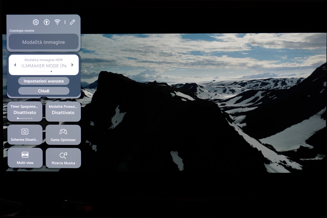Image resolution: width=327 pixels, height=218 pixels.
Task: Click the Schermo Disattivato power icon
Action: pyautogui.click(x=25, y=131)
